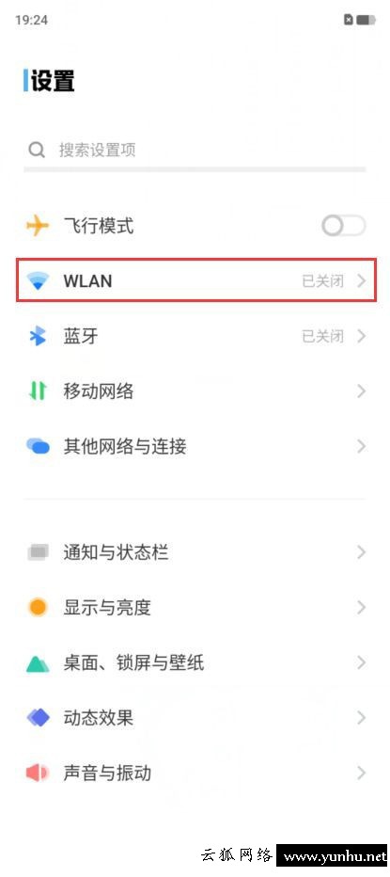Tap the 声音与振动 speaker icon

click(38, 773)
